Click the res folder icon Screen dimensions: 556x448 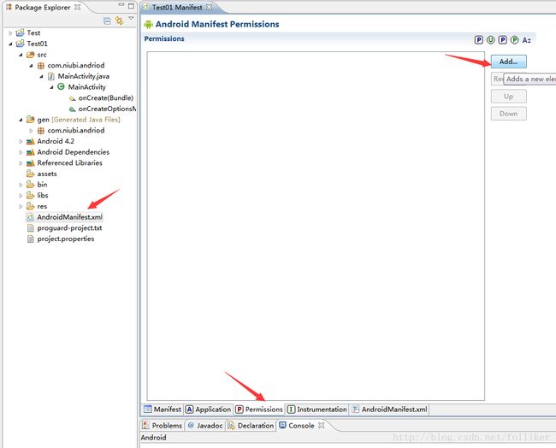pos(31,206)
